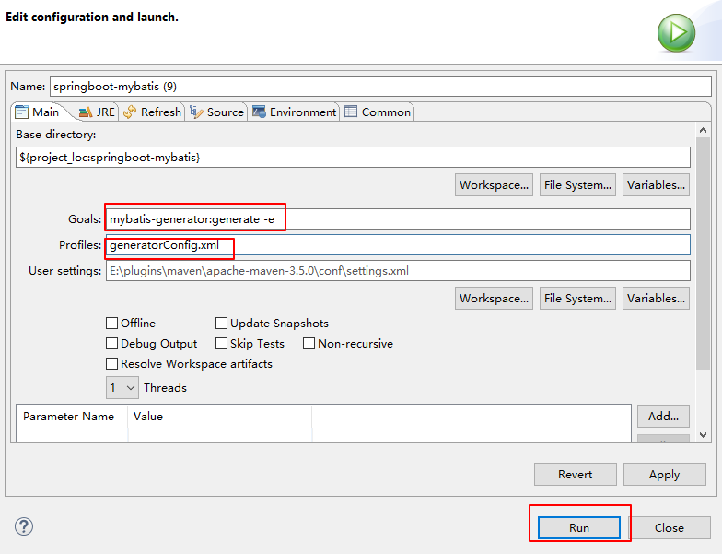Enable the Offline checkbox

coord(112,324)
